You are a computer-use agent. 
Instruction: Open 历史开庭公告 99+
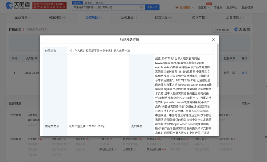click(133, 139)
